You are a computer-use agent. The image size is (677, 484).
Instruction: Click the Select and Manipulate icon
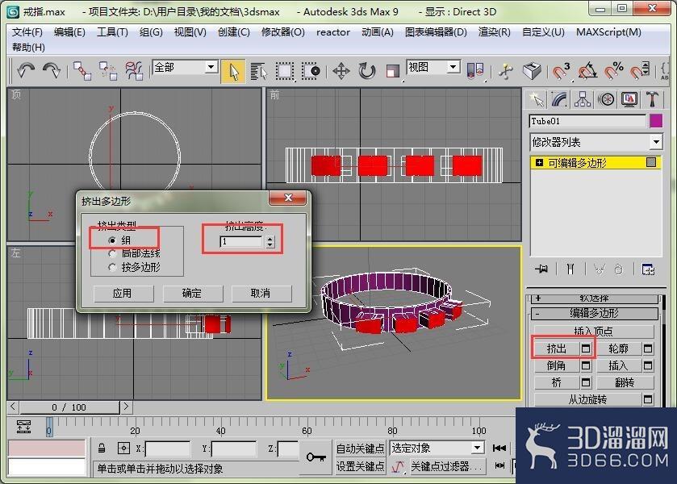pyautogui.click(x=506, y=71)
